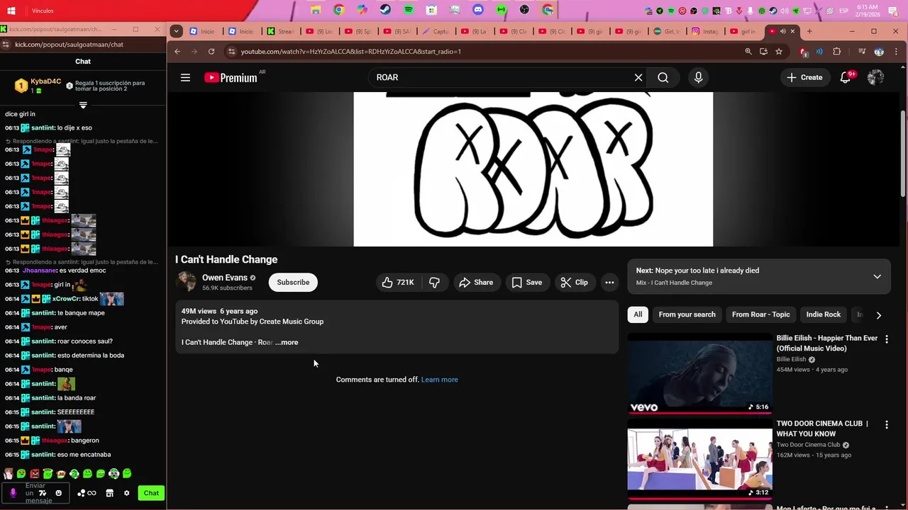Select the All filter chip

[638, 314]
